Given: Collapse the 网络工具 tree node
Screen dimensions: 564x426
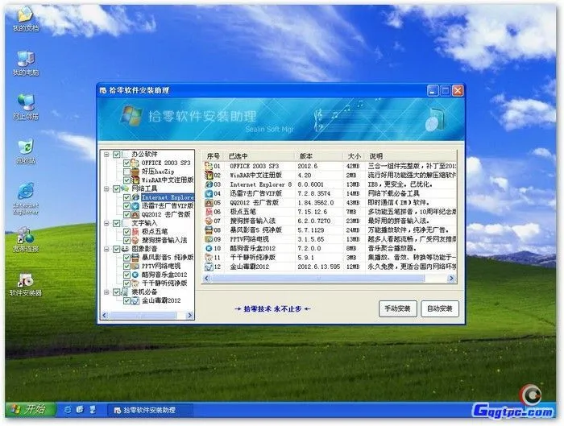Looking at the screenshot, I should click(106, 188).
